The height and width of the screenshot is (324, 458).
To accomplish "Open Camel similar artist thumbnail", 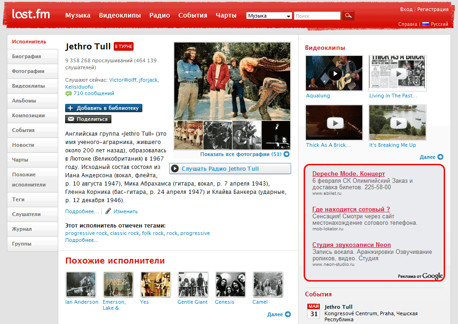I will (268, 284).
